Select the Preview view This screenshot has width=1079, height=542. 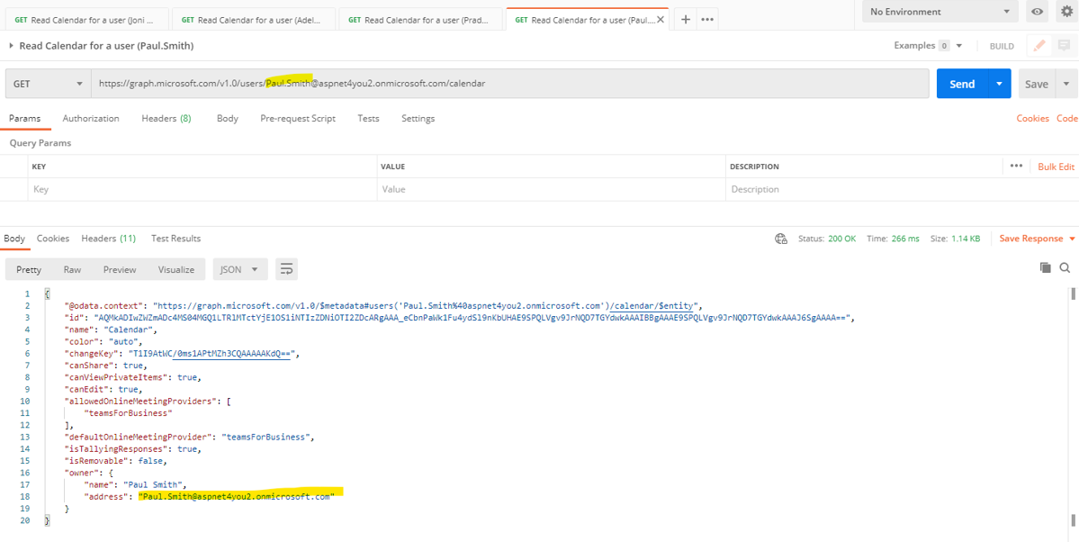(x=120, y=269)
